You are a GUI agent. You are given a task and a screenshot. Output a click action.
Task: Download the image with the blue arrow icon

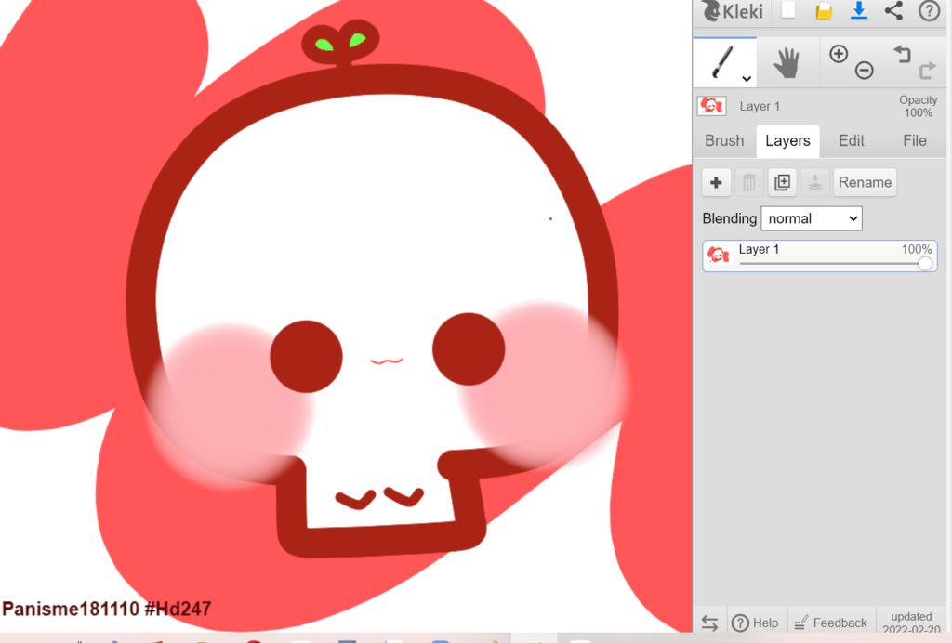pos(858,10)
